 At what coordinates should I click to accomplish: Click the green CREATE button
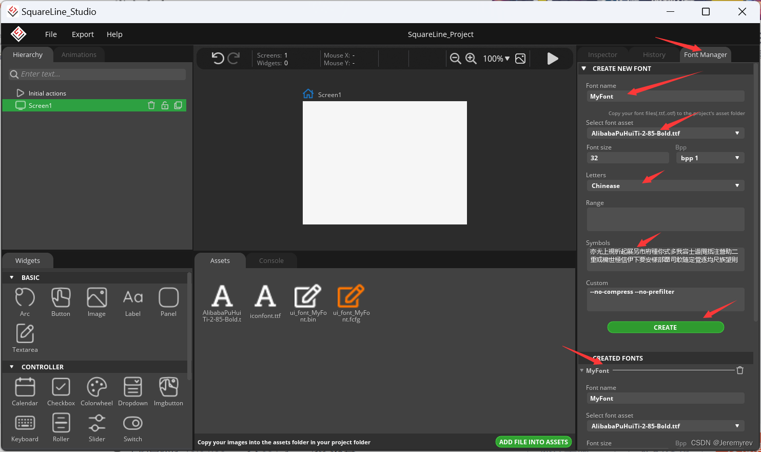666,327
